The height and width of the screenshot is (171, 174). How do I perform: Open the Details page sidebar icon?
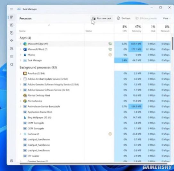12,57
